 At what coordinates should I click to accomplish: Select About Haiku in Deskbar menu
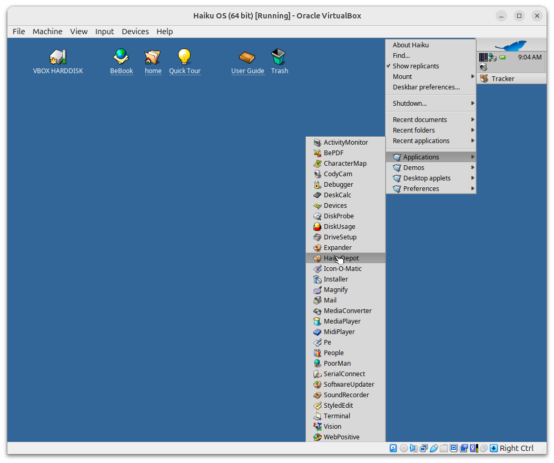point(431,45)
